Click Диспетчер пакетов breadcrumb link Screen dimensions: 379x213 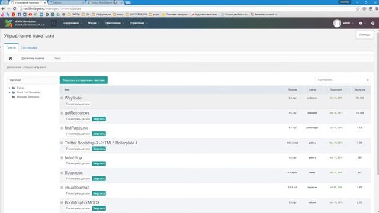tap(33, 59)
